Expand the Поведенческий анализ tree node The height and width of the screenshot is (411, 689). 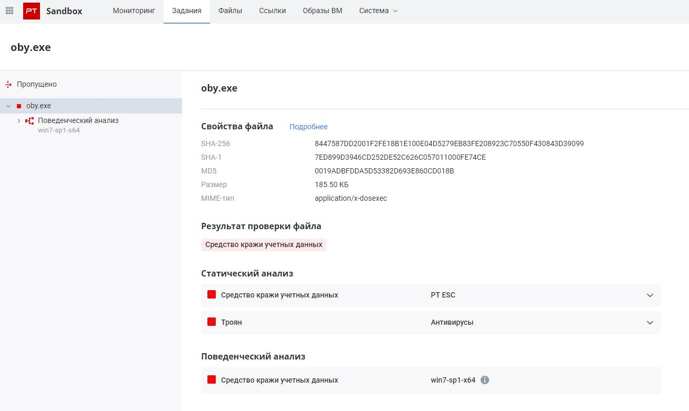(19, 121)
